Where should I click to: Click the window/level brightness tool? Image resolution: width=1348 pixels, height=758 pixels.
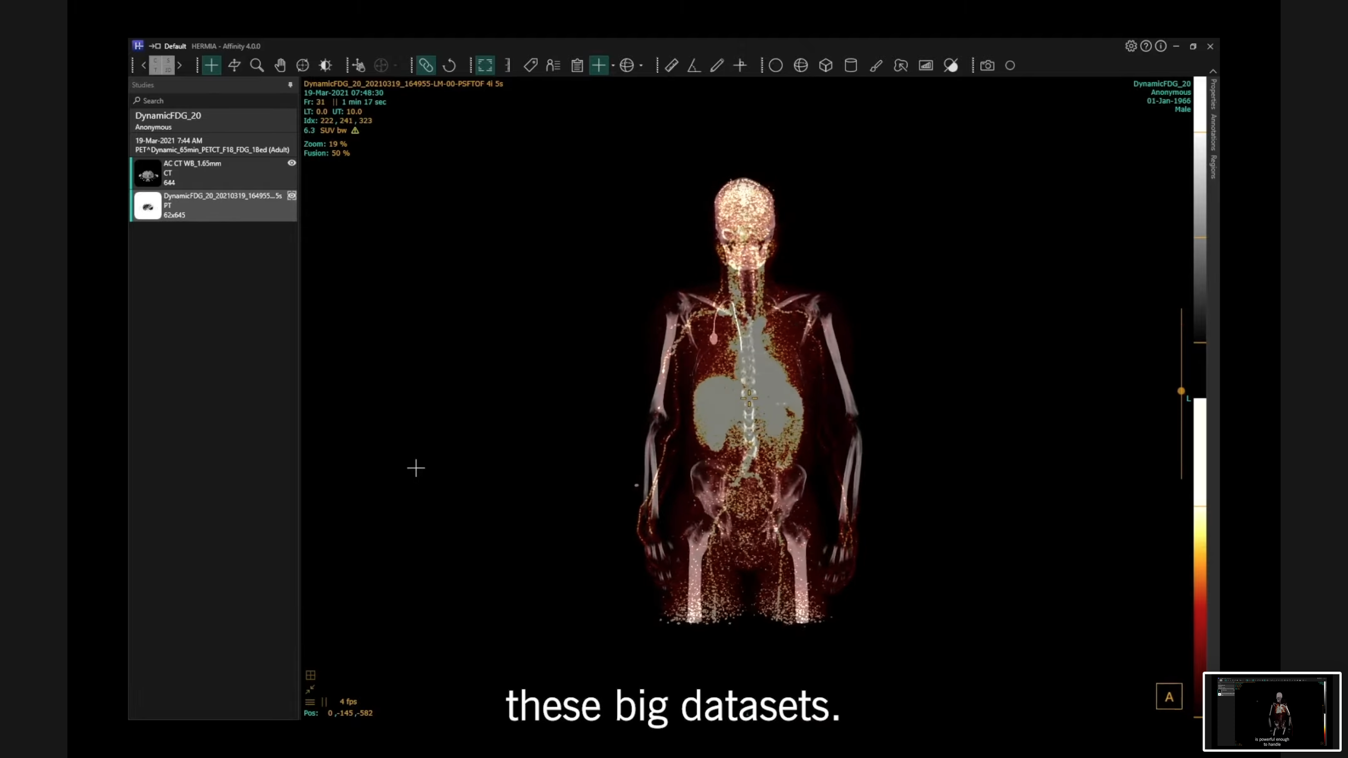[x=325, y=65]
